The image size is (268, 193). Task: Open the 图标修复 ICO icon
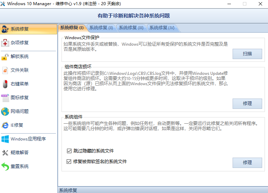[5, 98]
